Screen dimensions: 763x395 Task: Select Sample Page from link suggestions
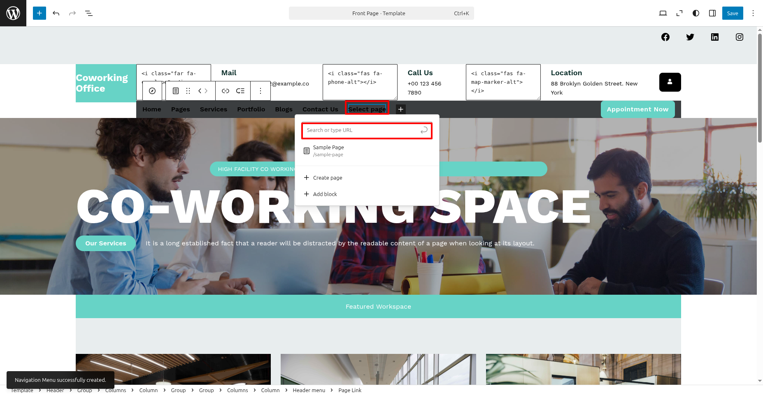pos(328,150)
